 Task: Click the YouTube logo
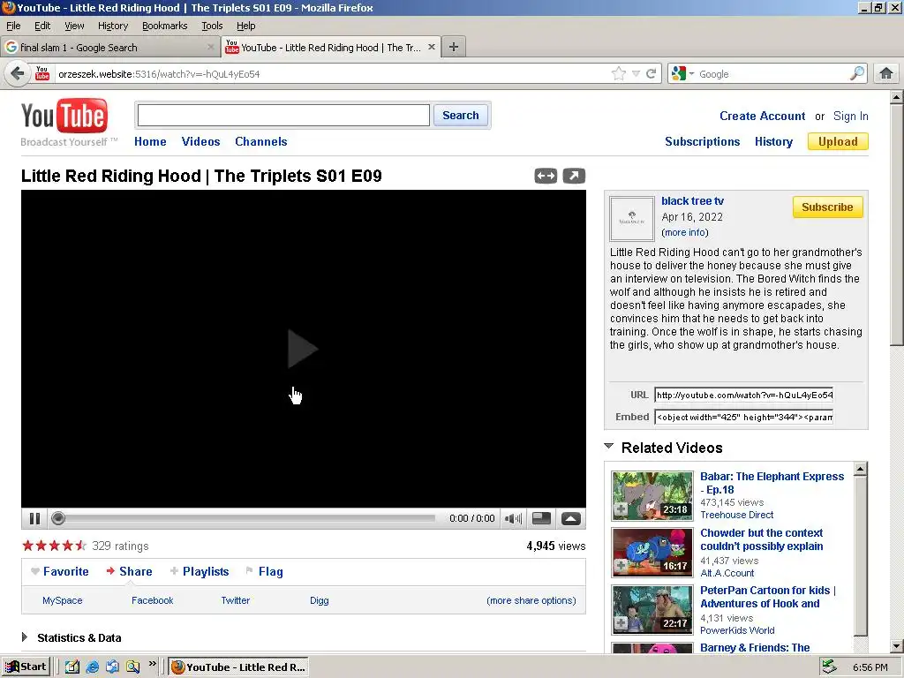pos(64,117)
